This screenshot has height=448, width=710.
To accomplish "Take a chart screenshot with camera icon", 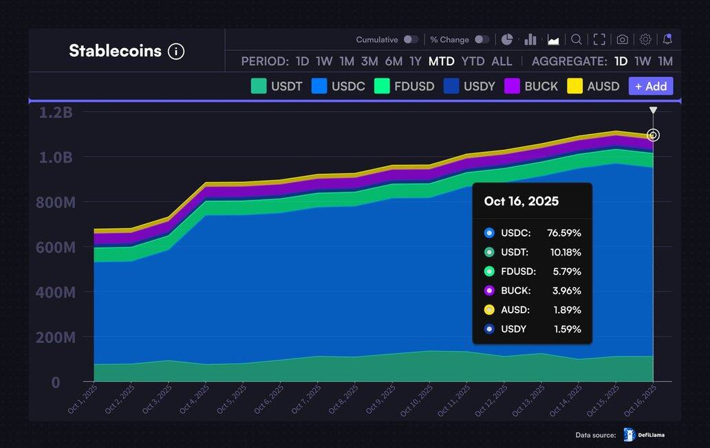I will (x=622, y=40).
